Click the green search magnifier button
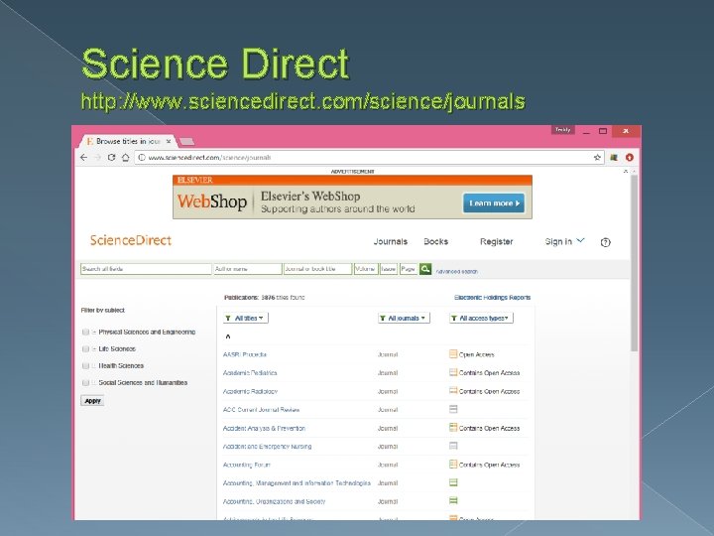The height and width of the screenshot is (536, 714). (x=425, y=269)
